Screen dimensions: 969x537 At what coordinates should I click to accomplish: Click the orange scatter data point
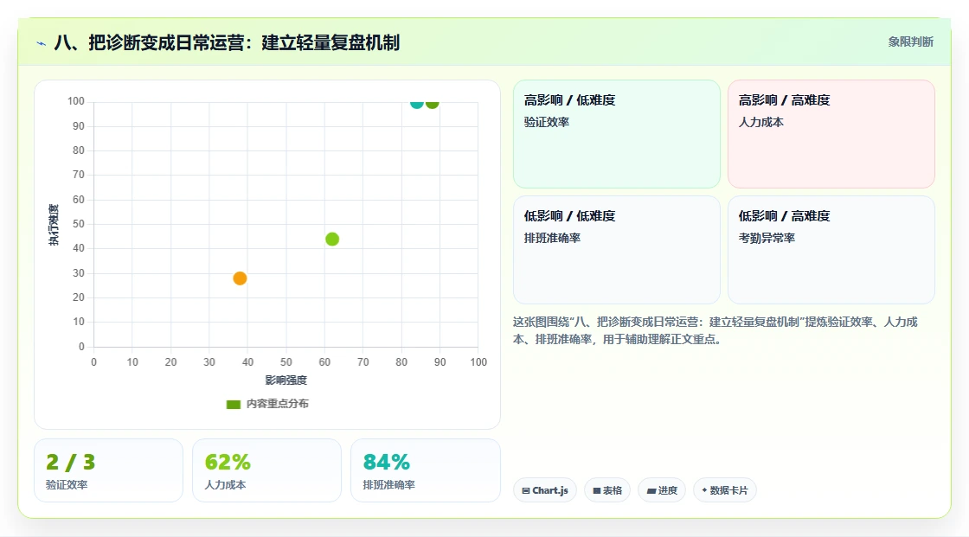coord(240,278)
